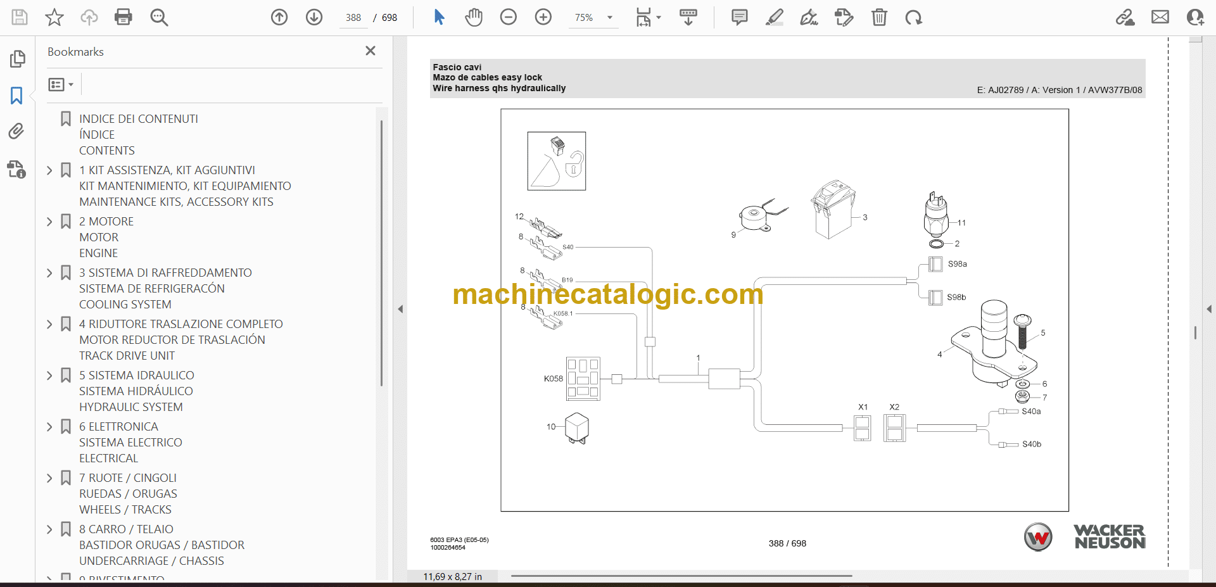The height and width of the screenshot is (587, 1216).
Task: Select the highlighter pen tool
Action: [x=774, y=17]
